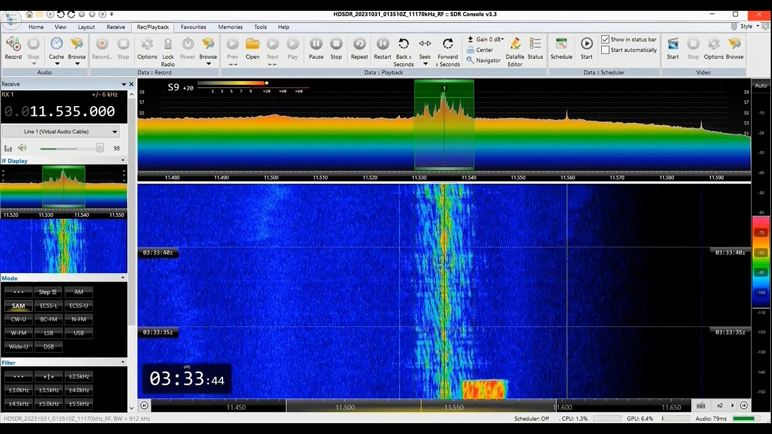
Task: Collapse the IF Display section
Action: point(123,161)
